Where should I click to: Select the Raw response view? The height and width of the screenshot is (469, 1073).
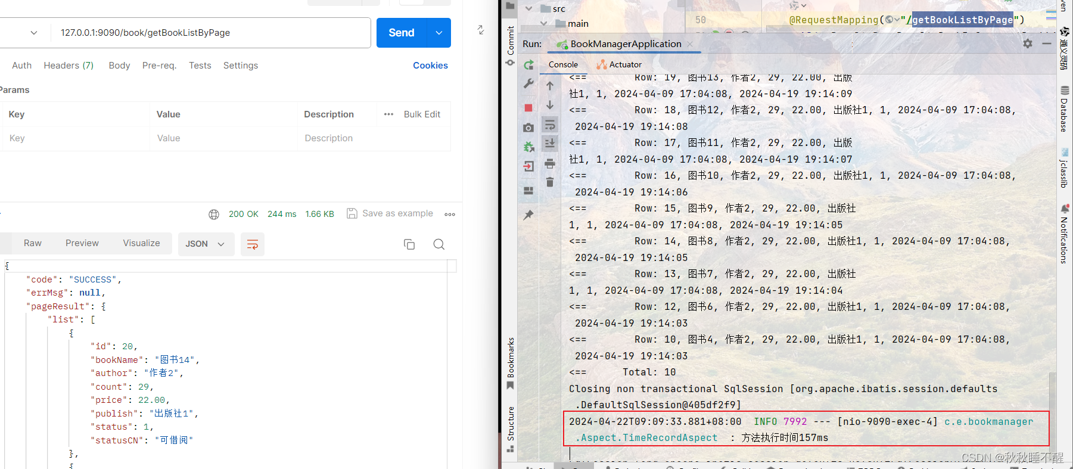click(x=33, y=243)
